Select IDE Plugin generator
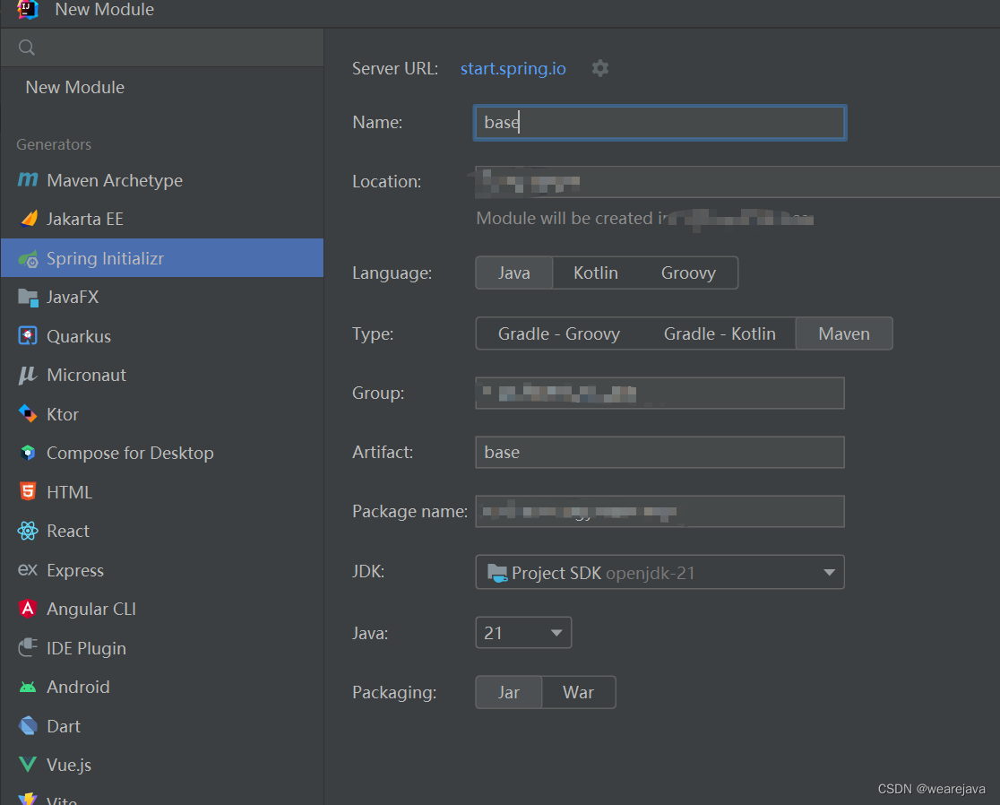 (x=162, y=648)
